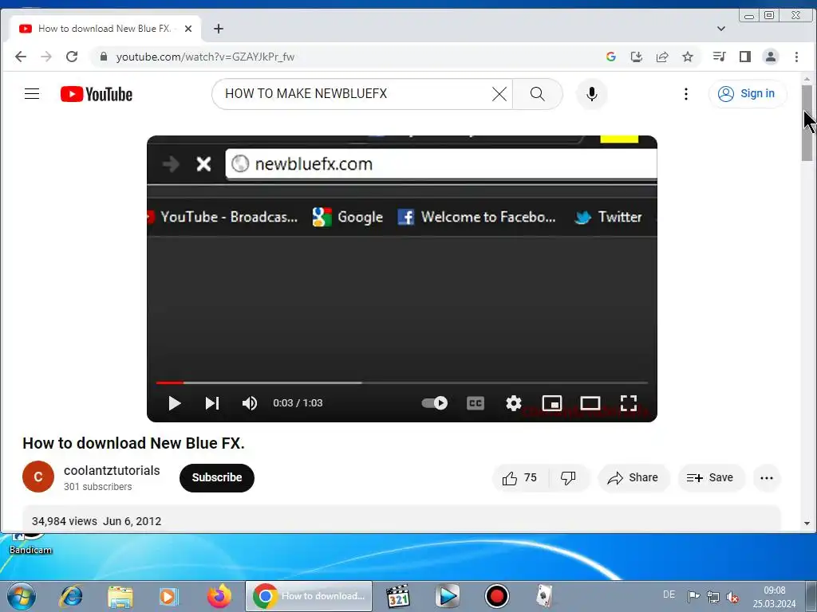Click the page vertical scrollbar thumb
The image size is (817, 612).
[x=807, y=123]
